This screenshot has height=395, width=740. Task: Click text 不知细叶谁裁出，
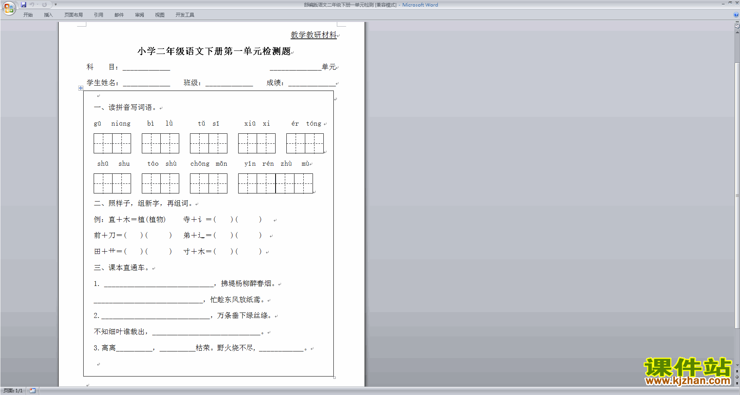pos(121,332)
